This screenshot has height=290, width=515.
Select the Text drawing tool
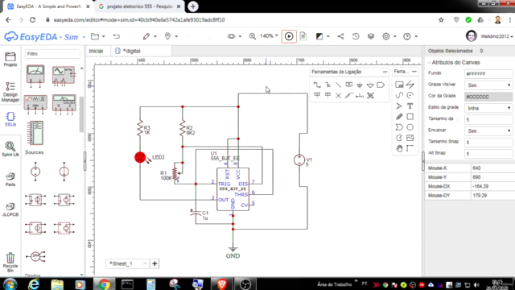click(410, 106)
